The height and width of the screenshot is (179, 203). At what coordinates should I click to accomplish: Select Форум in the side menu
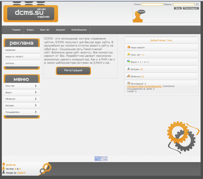tap(8, 92)
